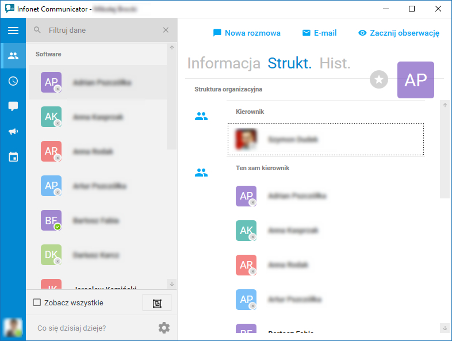This screenshot has height=341, width=452.
Task: Focus the Filtruj dane search field
Action: point(102,30)
